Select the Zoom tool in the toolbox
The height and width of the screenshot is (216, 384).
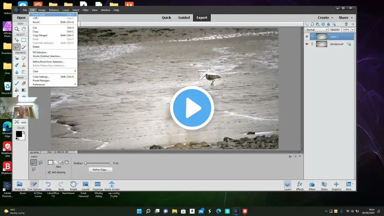(17, 29)
